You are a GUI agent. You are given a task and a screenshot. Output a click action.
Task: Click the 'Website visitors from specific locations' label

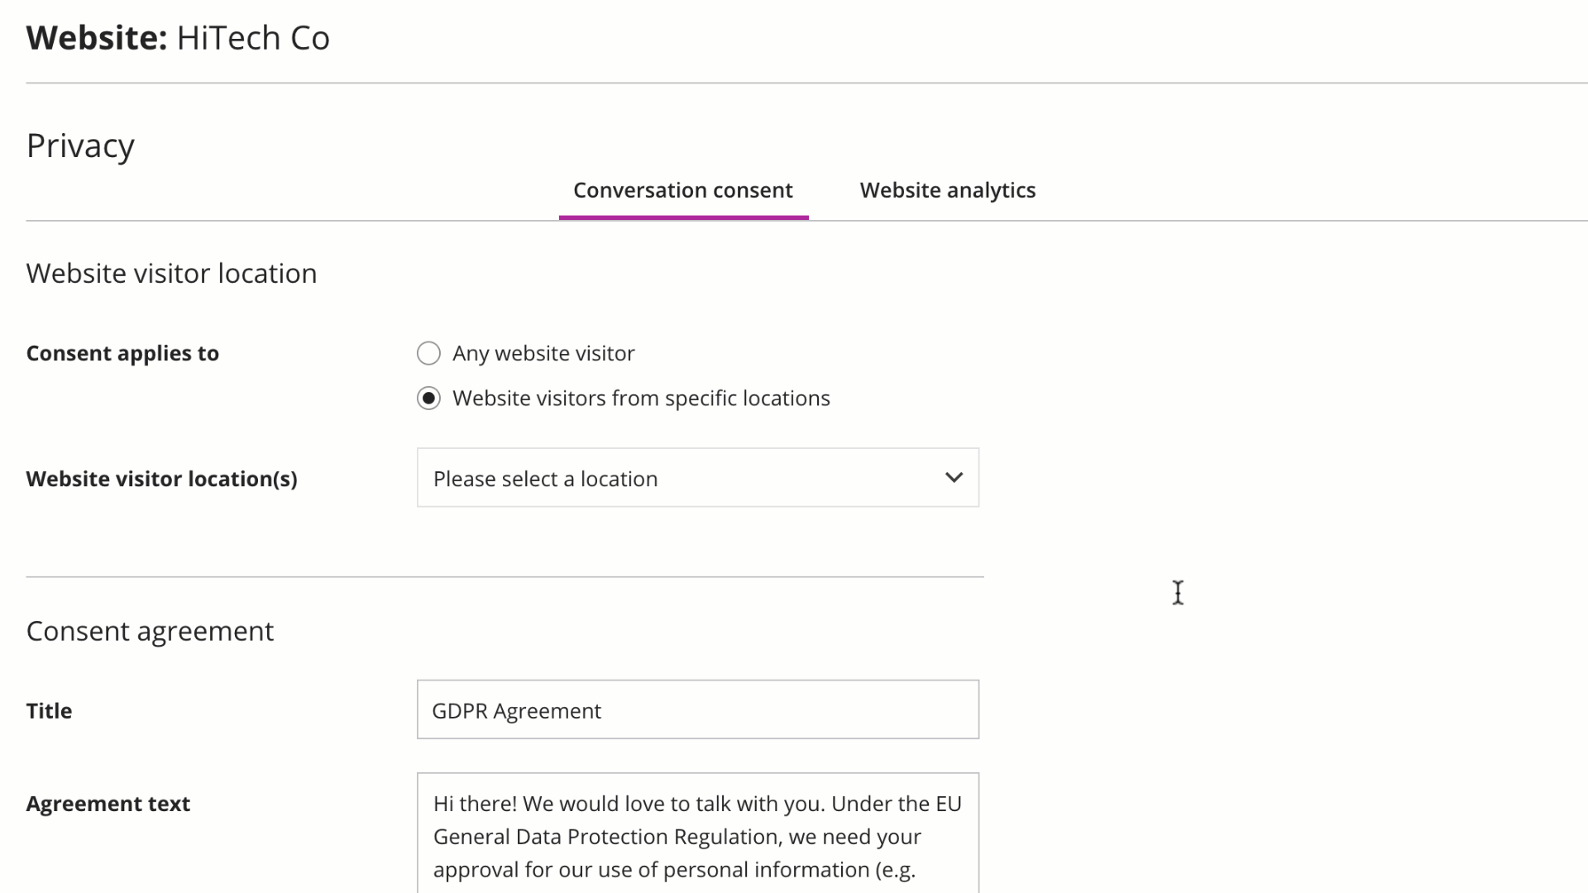tap(641, 399)
